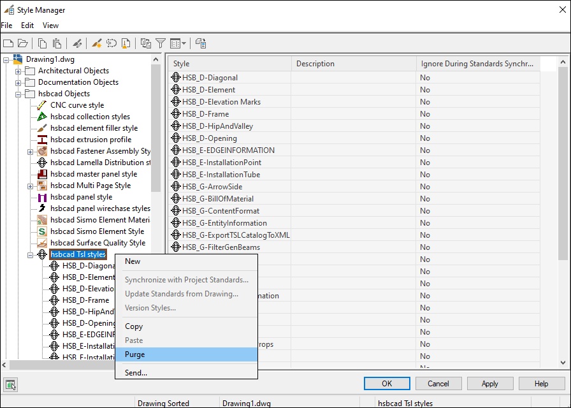Screen dimensions: 571x408
Task: Click Drawing Sorted status bar entry
Action: pos(163,404)
